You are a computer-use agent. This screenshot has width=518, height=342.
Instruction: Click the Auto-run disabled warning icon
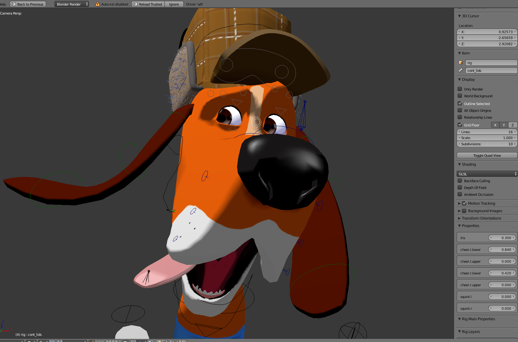(x=98, y=4)
